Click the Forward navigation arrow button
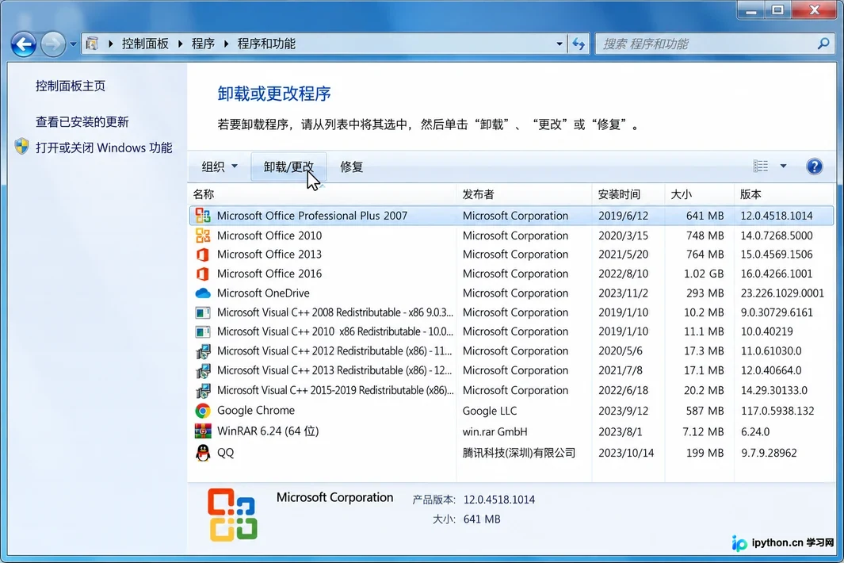Image resolution: width=844 pixels, height=563 pixels. click(53, 44)
